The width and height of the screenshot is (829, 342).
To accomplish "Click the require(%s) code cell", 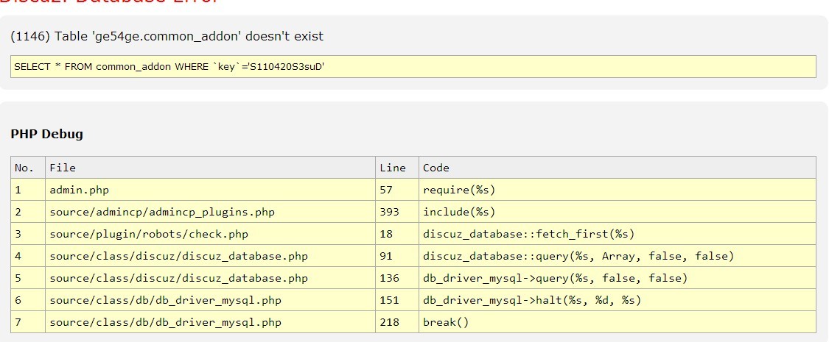I will click(459, 190).
